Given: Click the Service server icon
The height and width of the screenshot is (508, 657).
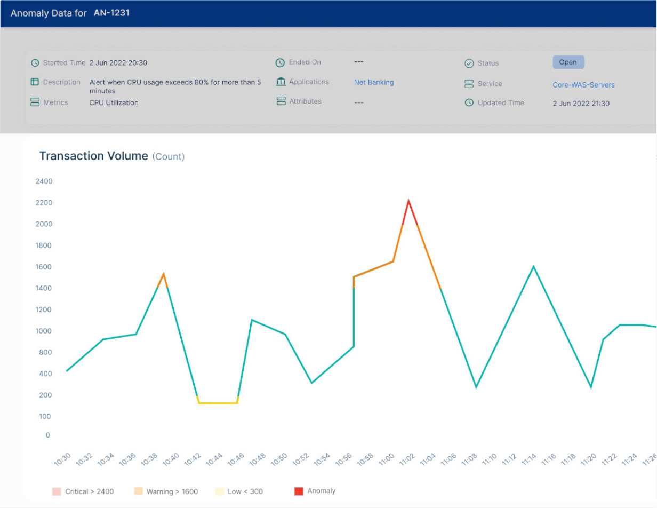Looking at the screenshot, I should (x=469, y=84).
